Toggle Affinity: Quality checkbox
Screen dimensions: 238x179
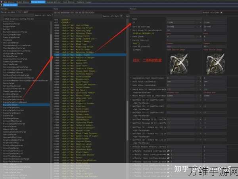168,162
